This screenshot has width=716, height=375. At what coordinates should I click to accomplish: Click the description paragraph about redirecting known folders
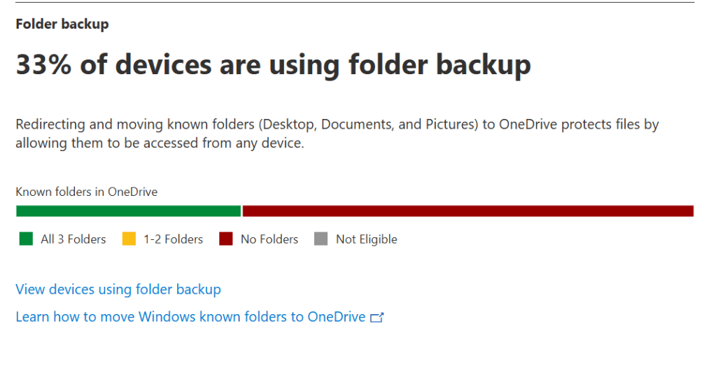point(337,134)
